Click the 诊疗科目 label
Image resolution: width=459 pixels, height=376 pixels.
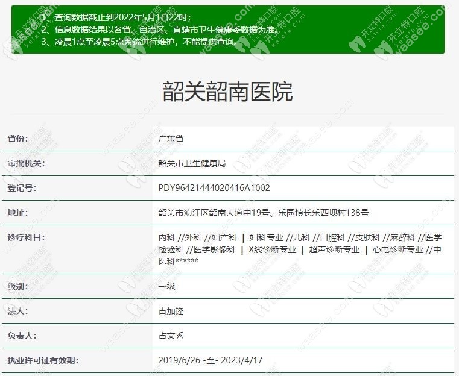coord(27,237)
